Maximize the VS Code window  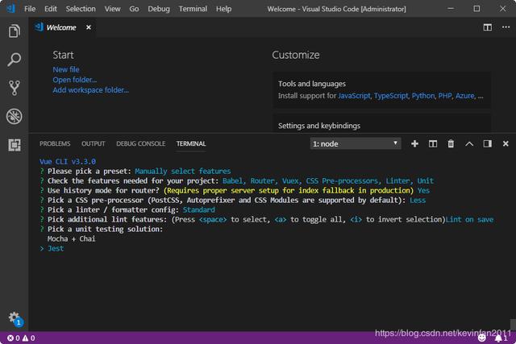click(476, 9)
